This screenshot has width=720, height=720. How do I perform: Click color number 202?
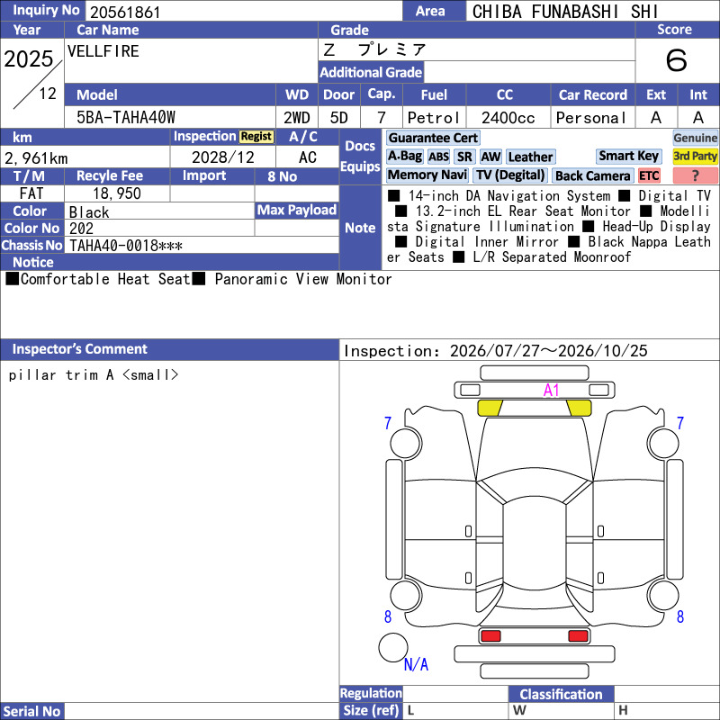pos(81,229)
